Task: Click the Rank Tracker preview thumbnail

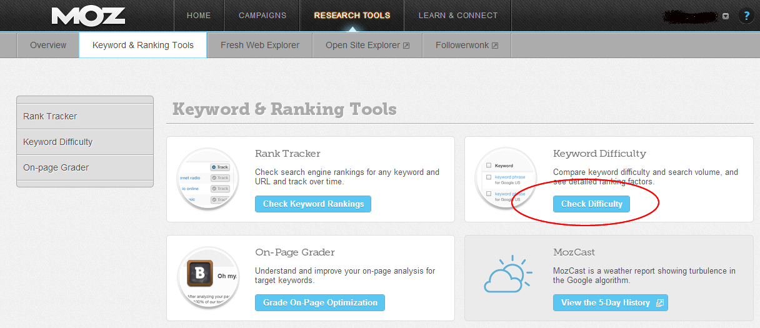Action: [x=208, y=179]
